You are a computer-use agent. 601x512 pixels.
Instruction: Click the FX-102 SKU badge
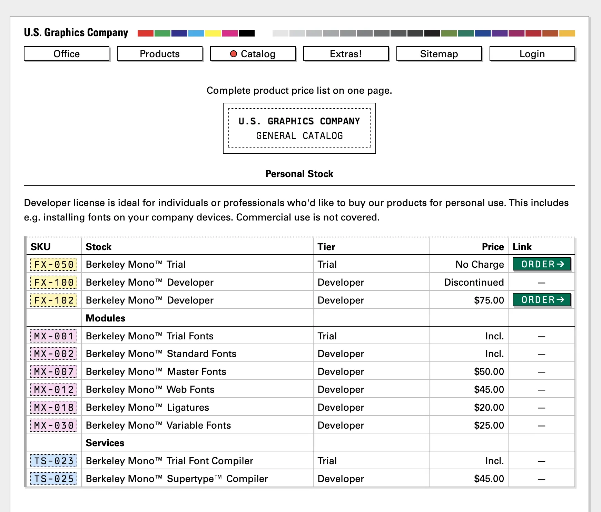point(54,300)
